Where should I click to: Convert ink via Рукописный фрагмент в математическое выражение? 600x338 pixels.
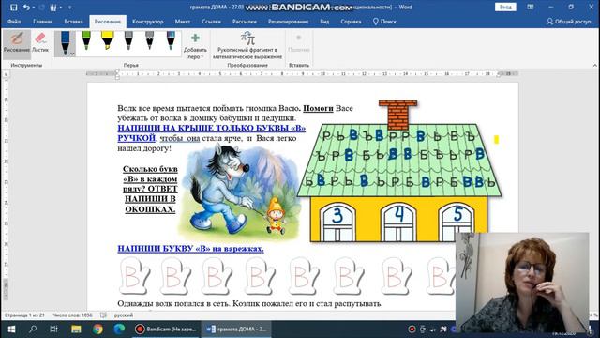(247, 46)
